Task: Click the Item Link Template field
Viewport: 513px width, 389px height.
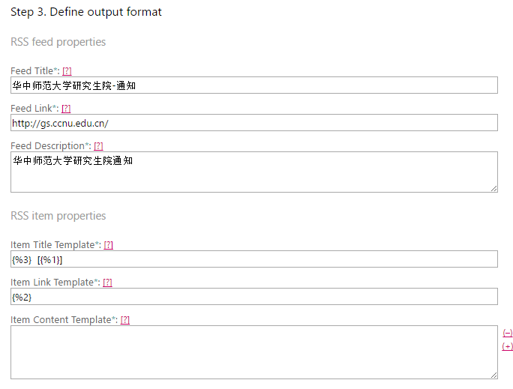Action: [253, 297]
